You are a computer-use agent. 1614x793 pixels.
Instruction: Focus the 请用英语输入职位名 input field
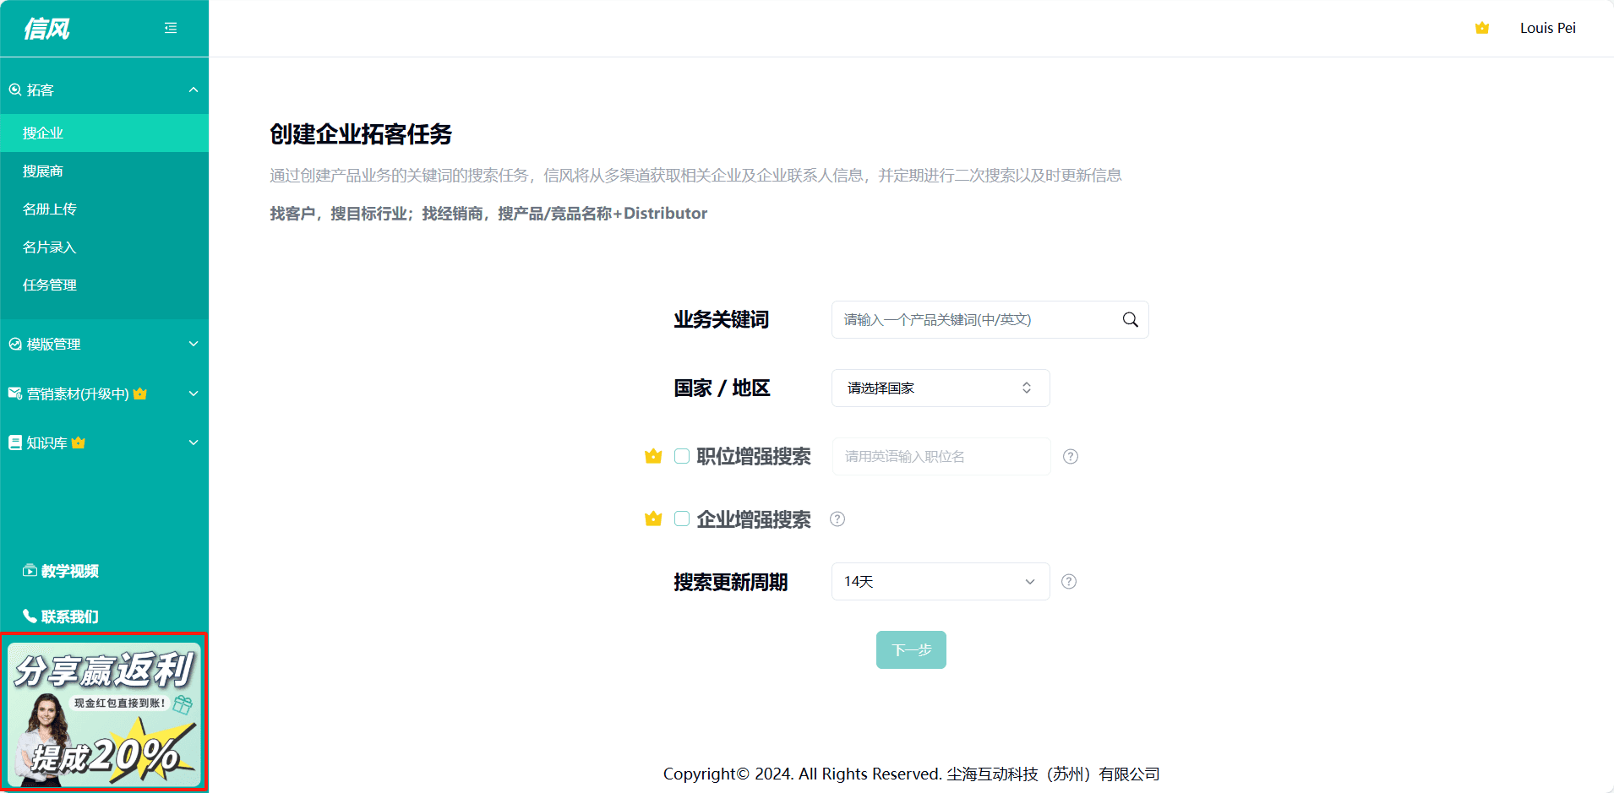pos(941,456)
